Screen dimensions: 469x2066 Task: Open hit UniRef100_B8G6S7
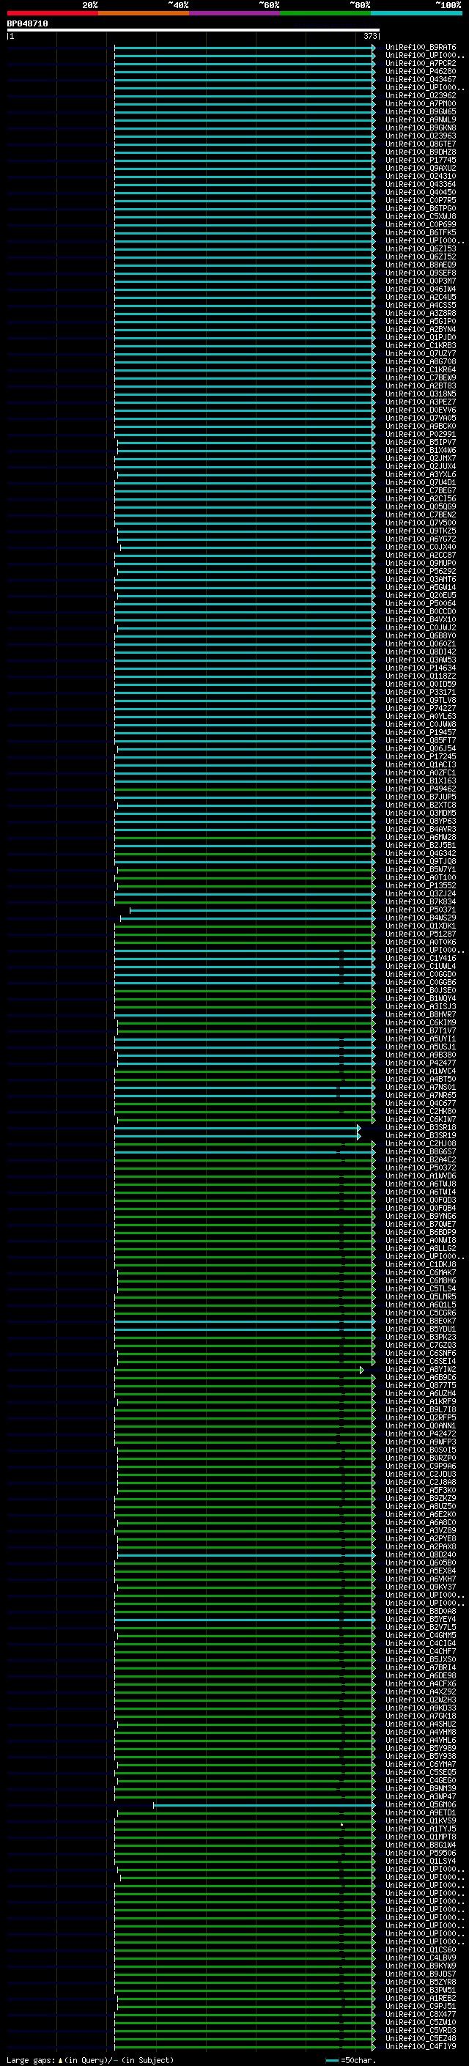click(421, 1151)
